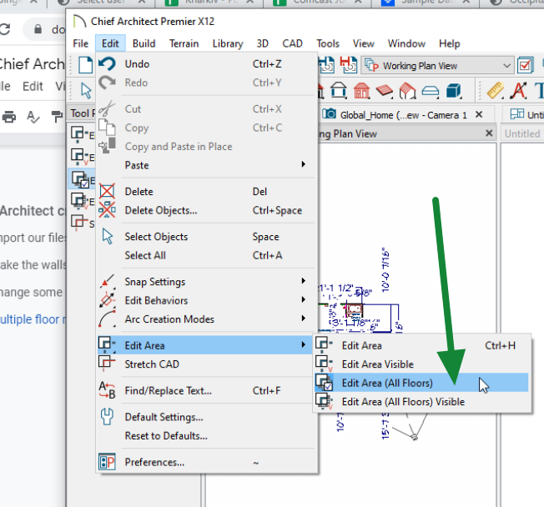
Task: Open the Working Plan View dropdown
Action: pos(508,66)
